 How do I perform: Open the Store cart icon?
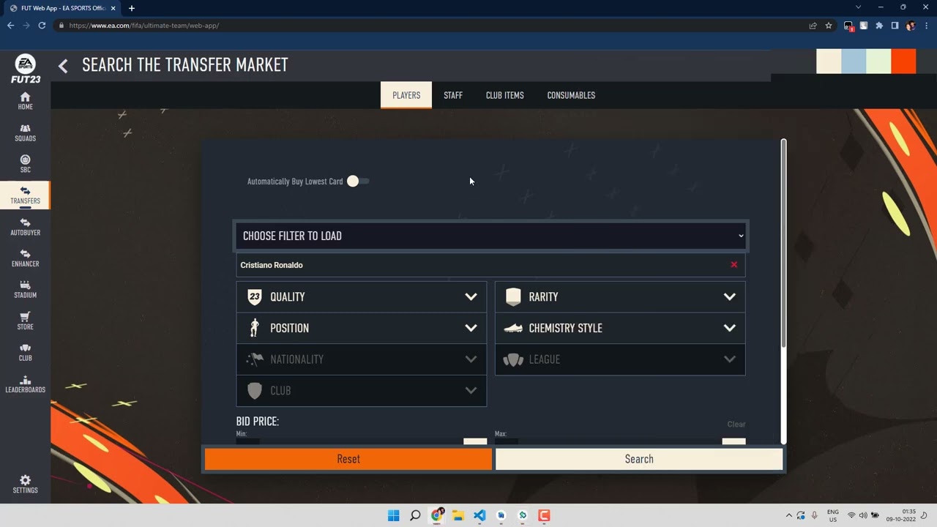[x=25, y=321]
